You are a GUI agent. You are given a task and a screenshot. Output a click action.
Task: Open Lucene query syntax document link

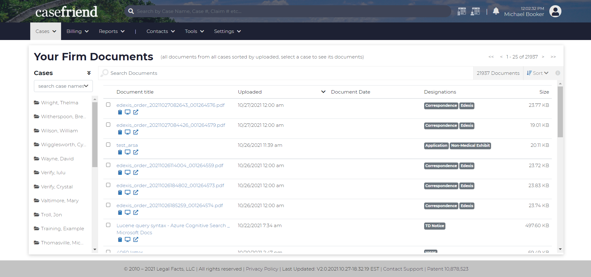(173, 229)
